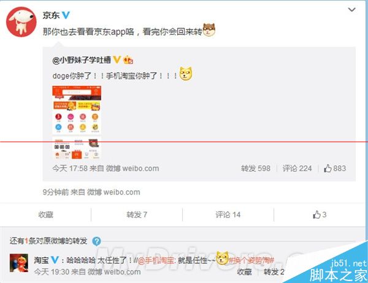The height and width of the screenshot is (283, 368).
Task: Click the gold verified V badge
Action: click(x=117, y=60)
